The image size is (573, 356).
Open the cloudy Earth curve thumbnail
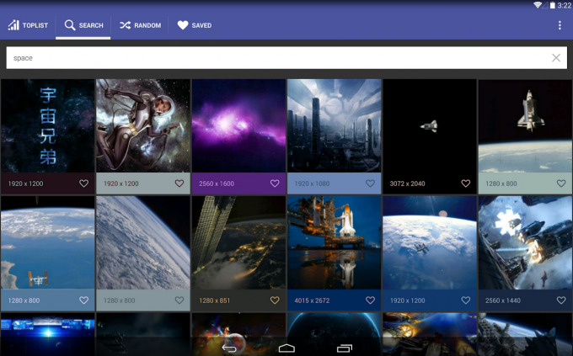(x=143, y=243)
